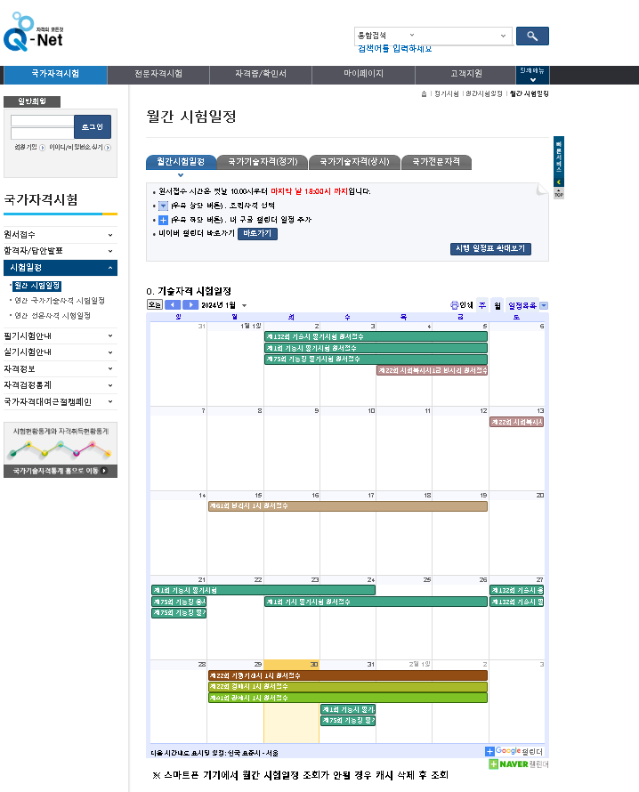Click the printer icon above calendar
Image resolution: width=639 pixels, height=792 pixels.
click(454, 305)
